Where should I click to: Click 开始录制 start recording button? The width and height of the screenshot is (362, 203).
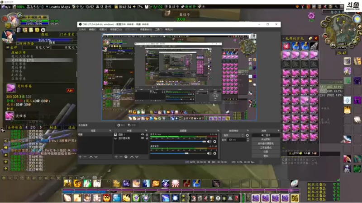tap(266, 139)
